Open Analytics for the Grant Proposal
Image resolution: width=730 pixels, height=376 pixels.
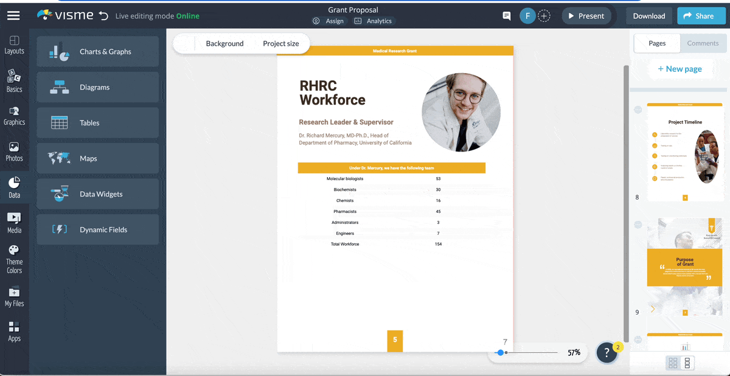[374, 20]
